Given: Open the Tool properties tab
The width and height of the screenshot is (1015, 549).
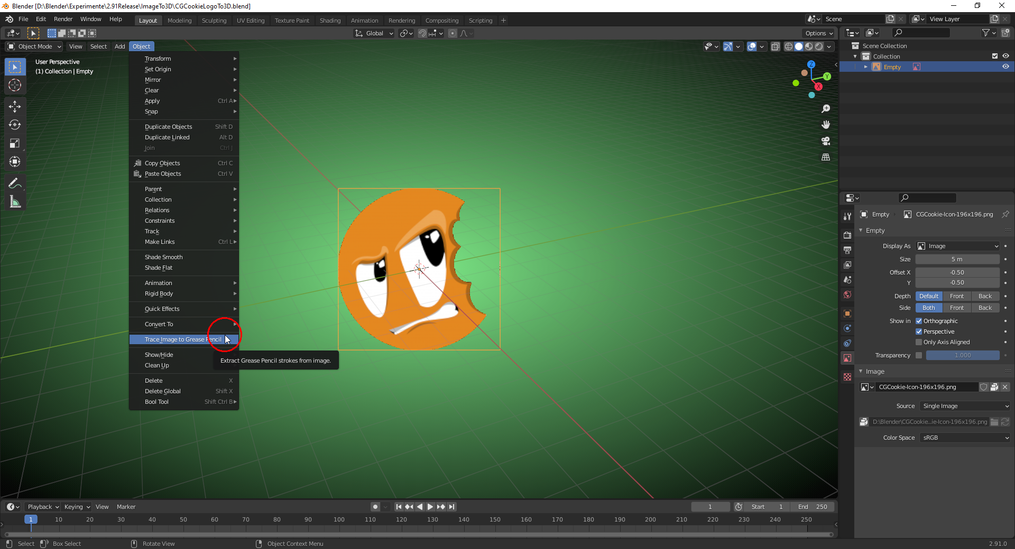Looking at the screenshot, I should click(847, 216).
